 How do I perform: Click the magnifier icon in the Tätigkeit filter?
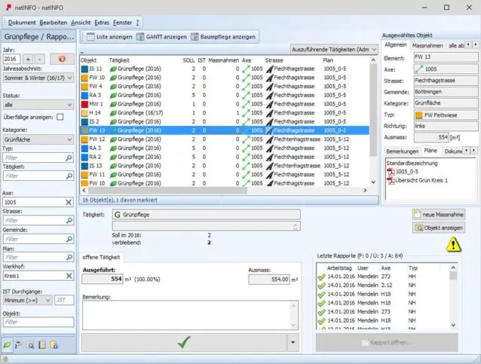69,176
